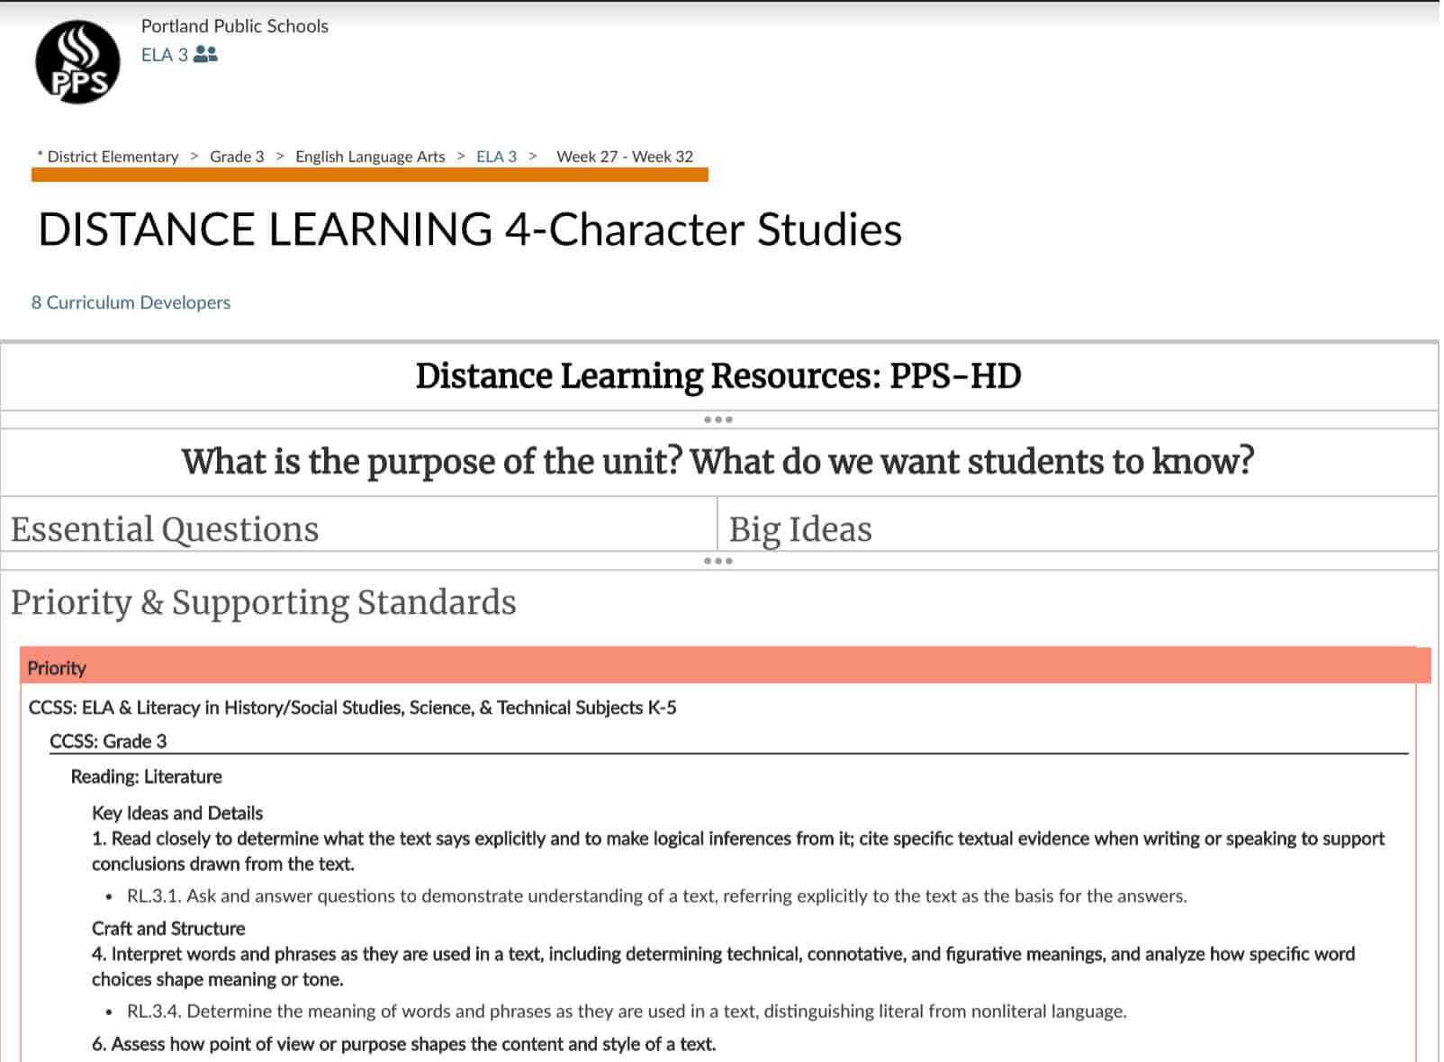Screen dimensions: 1444x1062
Task: Expand the Essential Questions section
Action: click(165, 529)
